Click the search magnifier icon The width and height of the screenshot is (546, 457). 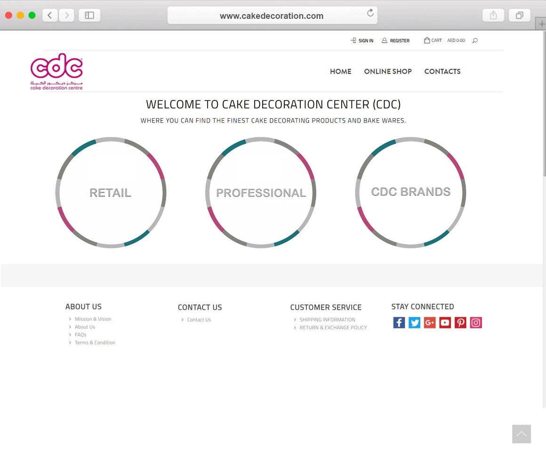475,41
